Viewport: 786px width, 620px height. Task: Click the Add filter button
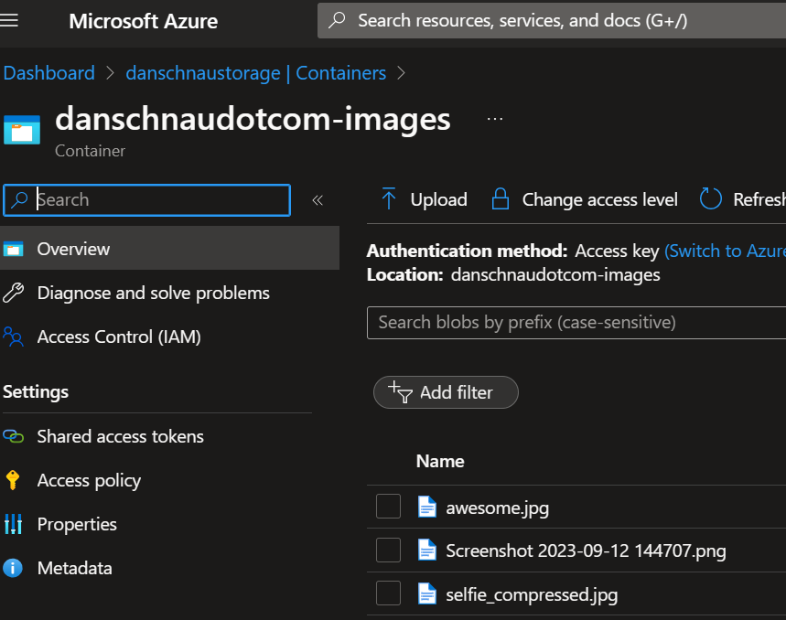pos(446,392)
